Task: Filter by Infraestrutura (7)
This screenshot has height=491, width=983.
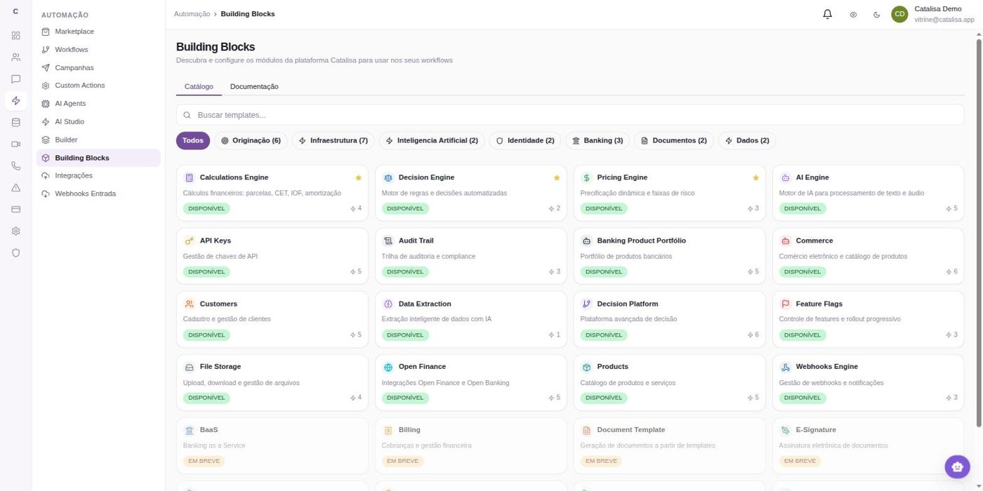Action: point(334,140)
